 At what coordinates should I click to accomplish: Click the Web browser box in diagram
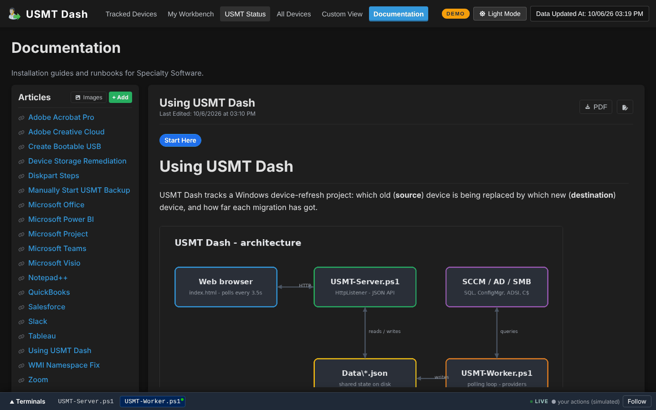[x=226, y=287]
